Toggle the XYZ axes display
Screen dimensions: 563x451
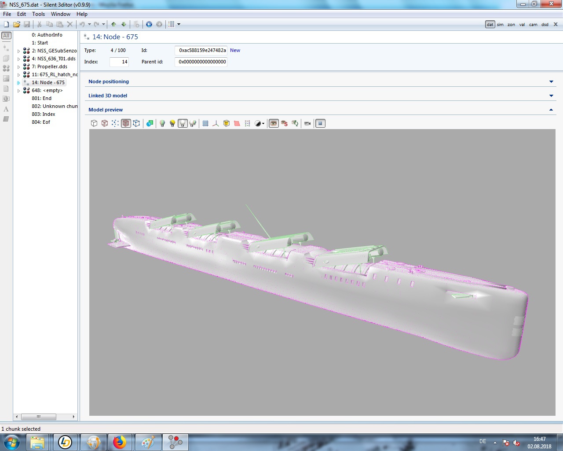(x=216, y=123)
